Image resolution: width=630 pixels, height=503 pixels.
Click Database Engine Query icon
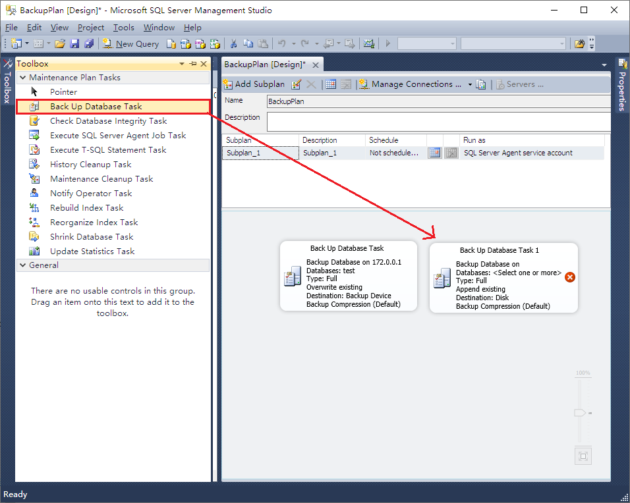click(x=171, y=43)
